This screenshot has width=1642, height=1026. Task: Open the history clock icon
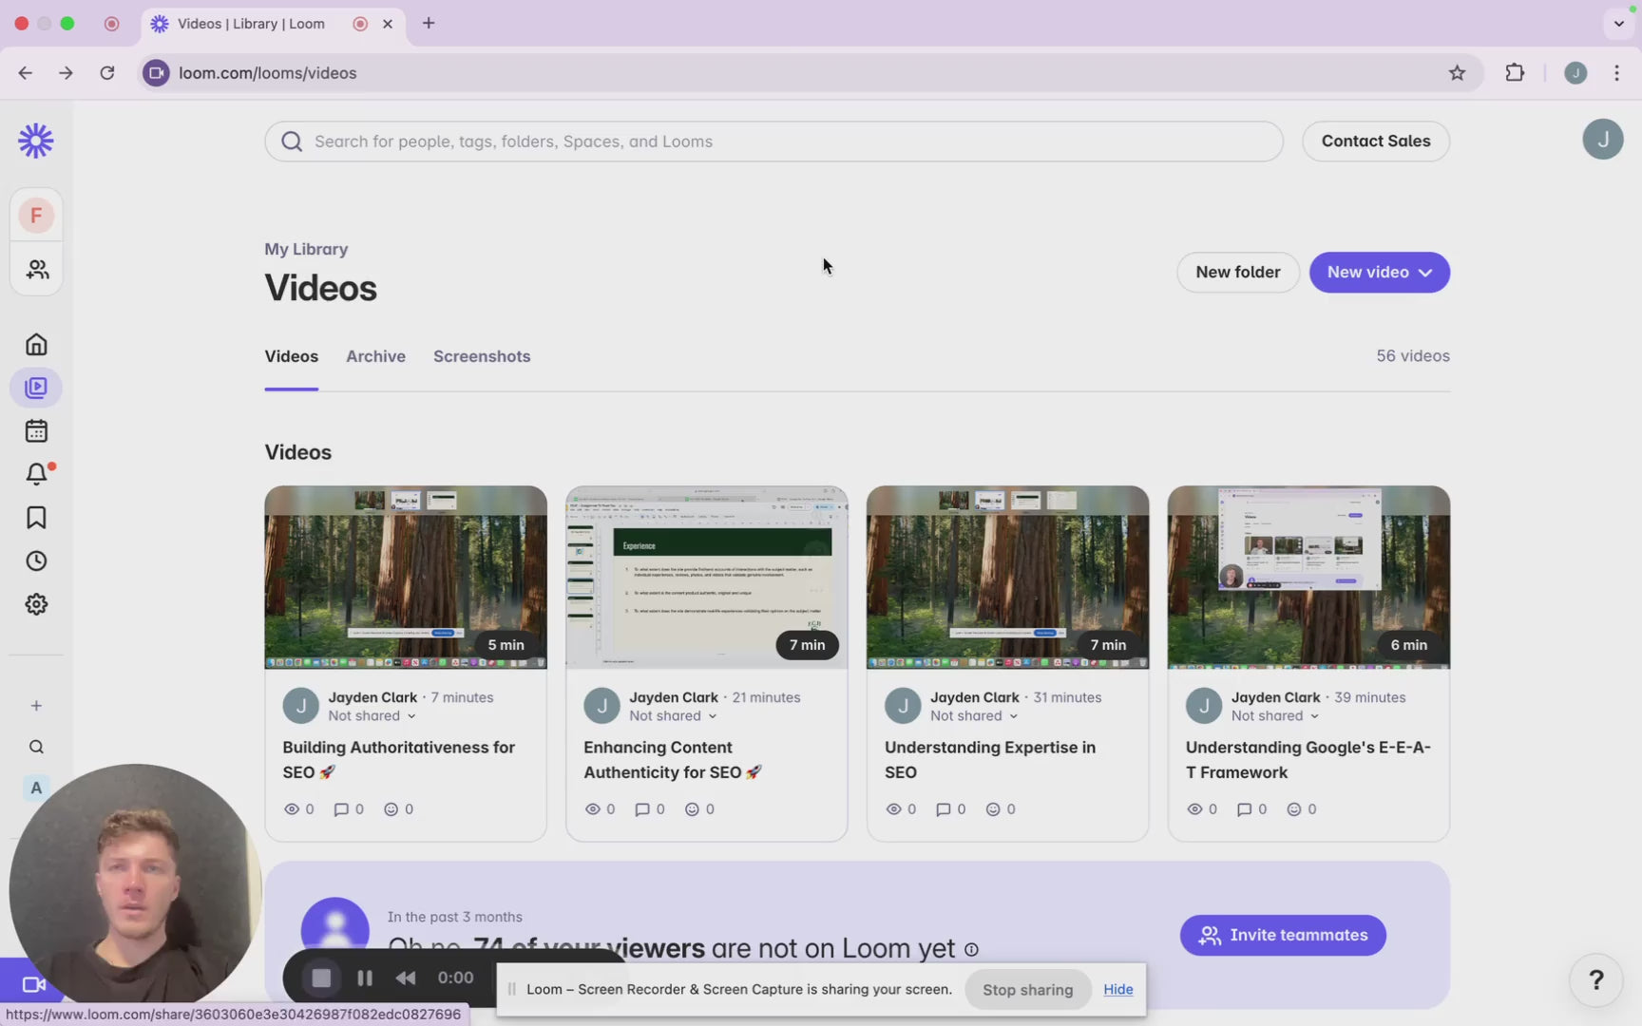tap(36, 561)
